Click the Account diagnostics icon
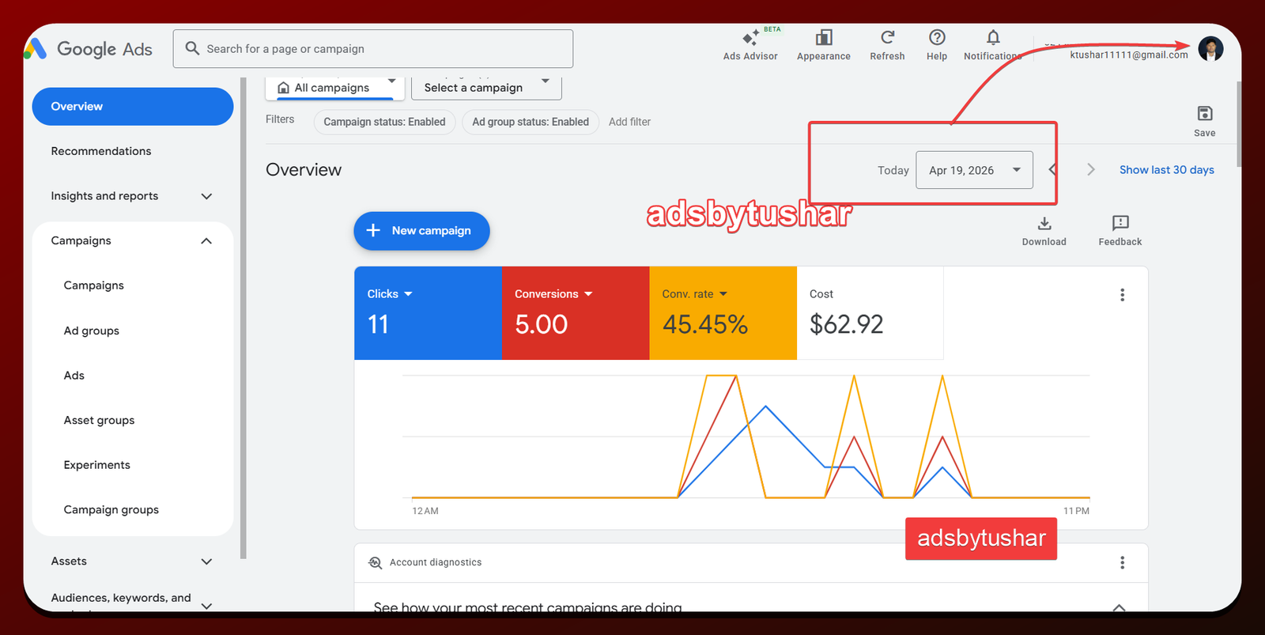This screenshot has height=635, width=1265. pyautogui.click(x=376, y=562)
